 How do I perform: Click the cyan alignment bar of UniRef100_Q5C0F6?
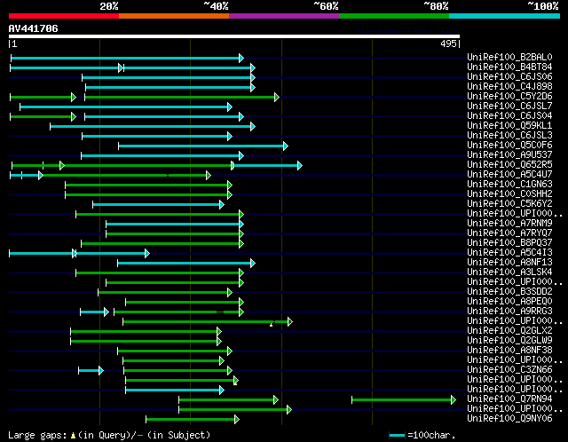(203, 146)
